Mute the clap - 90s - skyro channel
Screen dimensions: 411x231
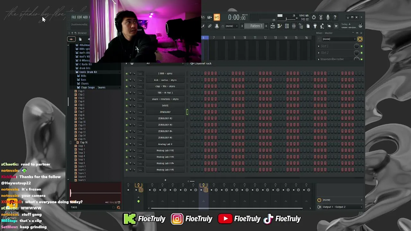[127, 86]
